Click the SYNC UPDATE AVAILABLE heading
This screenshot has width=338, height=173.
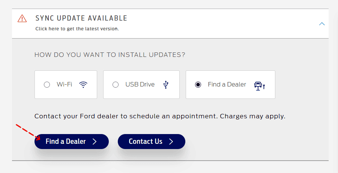point(81,18)
